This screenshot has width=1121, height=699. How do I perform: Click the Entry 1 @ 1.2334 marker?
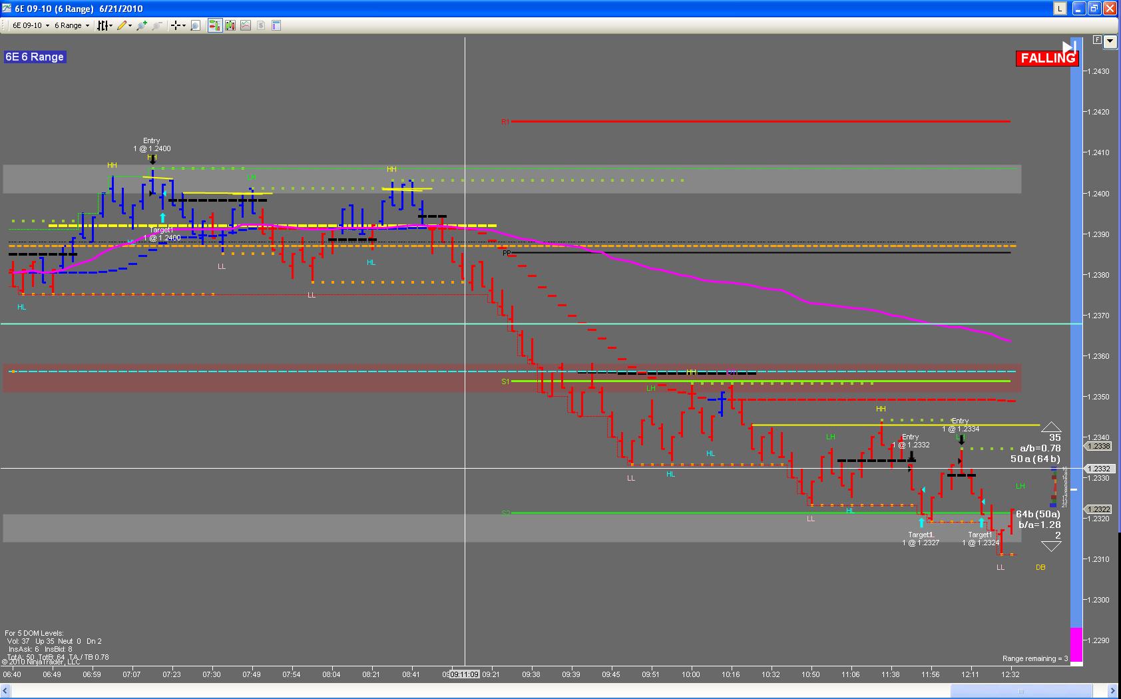tap(960, 425)
